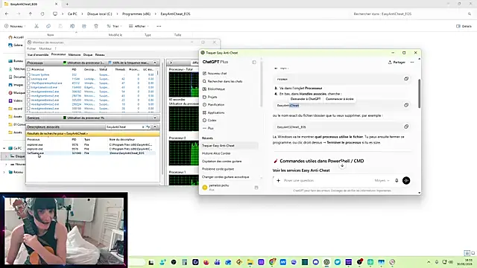Open the Moniteur menu in Resource Monitor
Image resolution: width=477 pixels, height=268 pixels.
pyautogui.click(x=45, y=48)
